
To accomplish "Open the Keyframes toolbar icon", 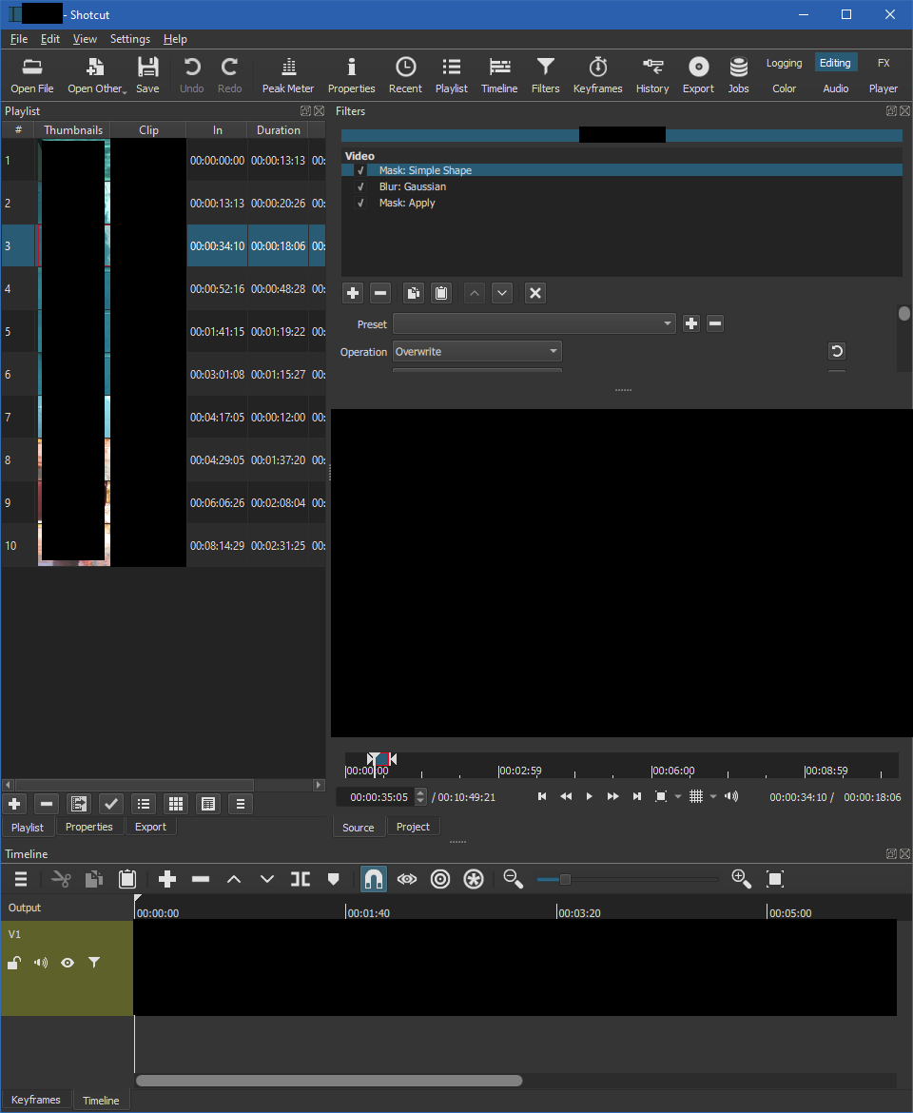I will pyautogui.click(x=597, y=75).
